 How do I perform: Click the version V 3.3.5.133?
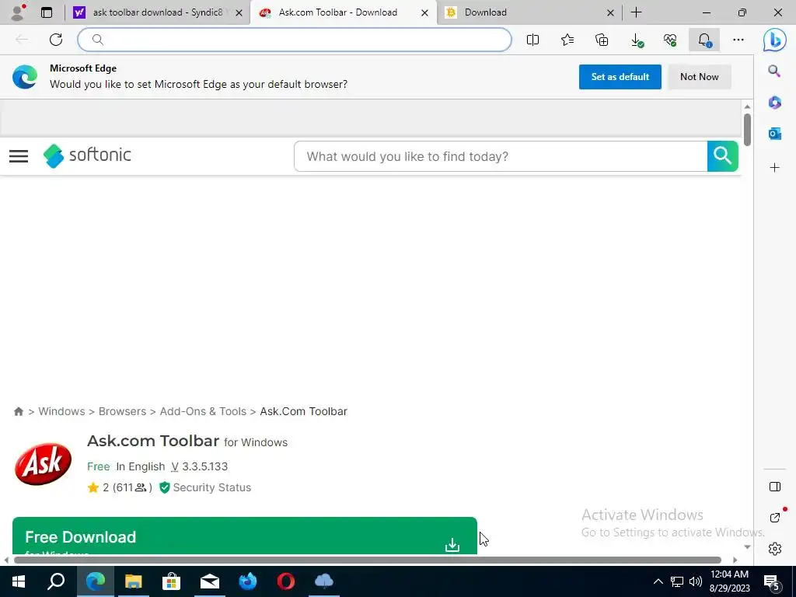tap(200, 466)
